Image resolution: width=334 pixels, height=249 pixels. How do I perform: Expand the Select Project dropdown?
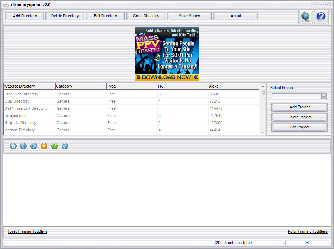click(324, 97)
